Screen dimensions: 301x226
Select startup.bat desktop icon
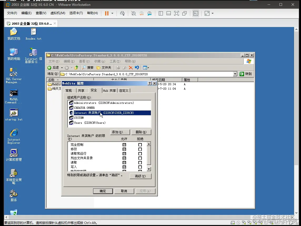[x=14, y=115]
